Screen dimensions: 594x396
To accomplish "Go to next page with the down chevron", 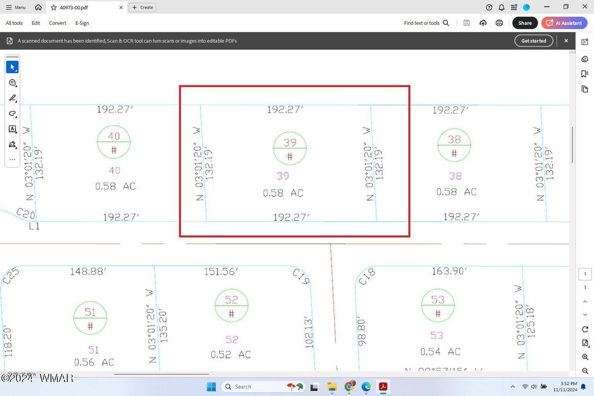I will (x=585, y=314).
